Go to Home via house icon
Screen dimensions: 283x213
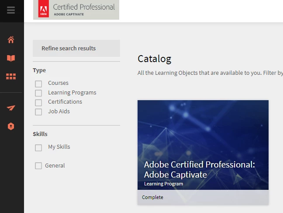coord(11,40)
